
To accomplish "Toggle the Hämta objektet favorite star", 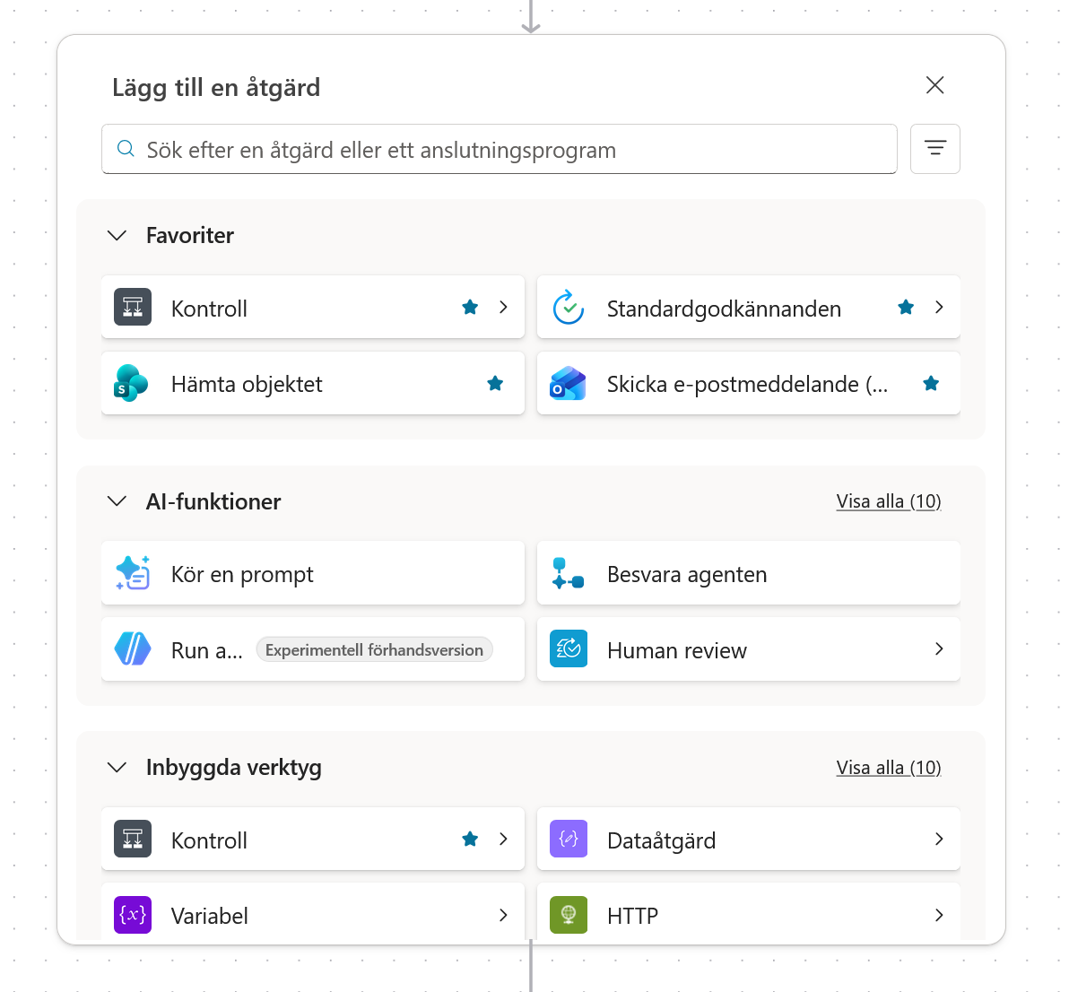I will [496, 384].
